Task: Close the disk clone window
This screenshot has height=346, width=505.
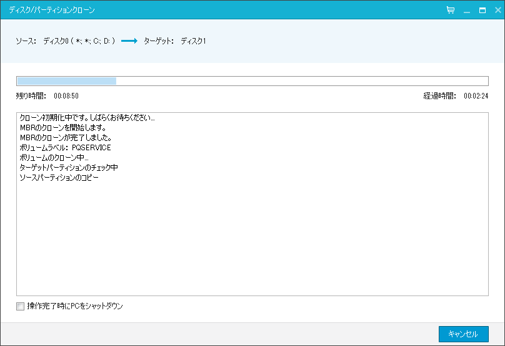Action: coord(496,11)
